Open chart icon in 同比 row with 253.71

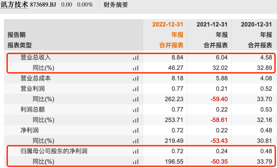coord(136,120)
